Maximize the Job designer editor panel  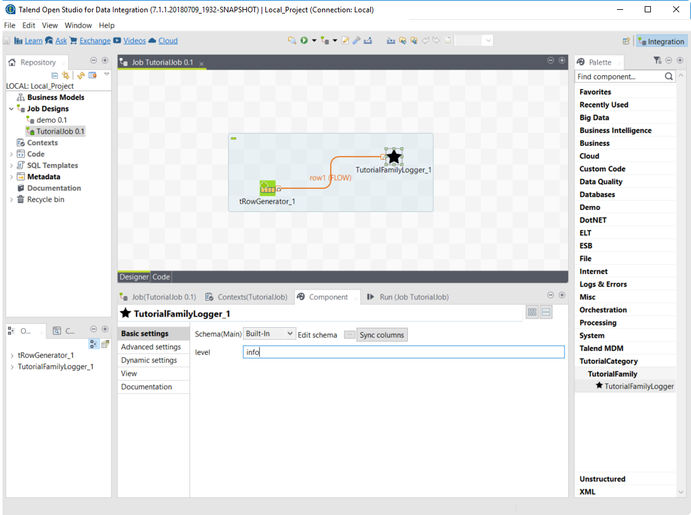[x=561, y=60]
